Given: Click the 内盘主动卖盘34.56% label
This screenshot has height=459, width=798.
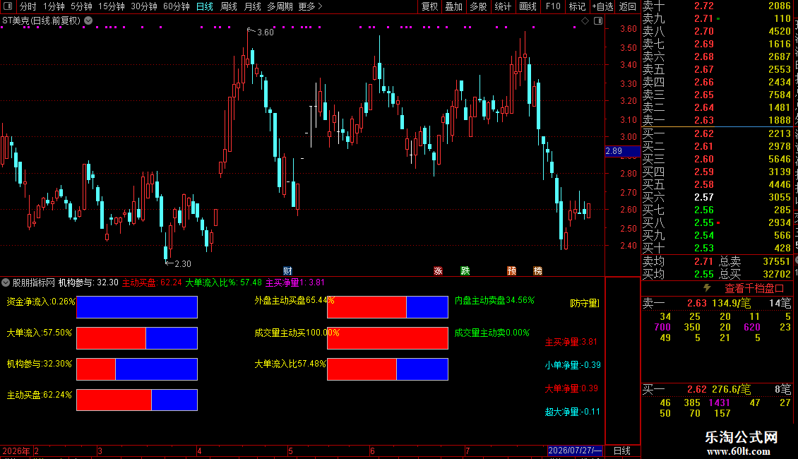Looking at the screenshot, I should [494, 300].
